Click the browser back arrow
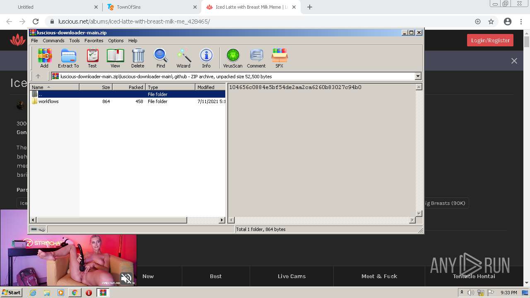Image resolution: width=530 pixels, height=298 pixels. (9, 22)
